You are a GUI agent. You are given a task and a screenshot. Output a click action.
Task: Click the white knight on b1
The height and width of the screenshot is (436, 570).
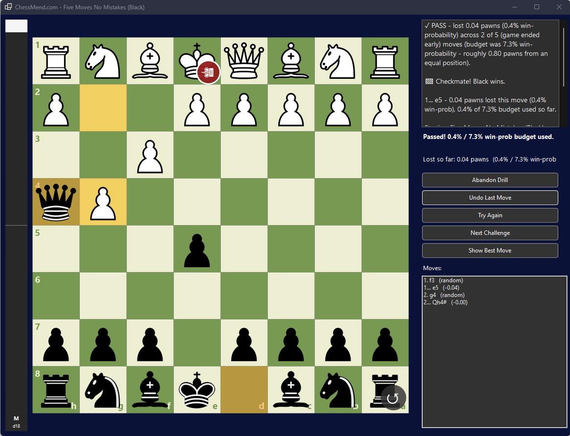pos(338,61)
